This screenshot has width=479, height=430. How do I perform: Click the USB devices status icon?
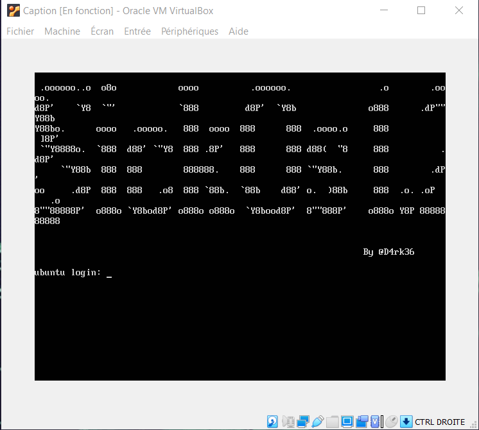[318, 422]
